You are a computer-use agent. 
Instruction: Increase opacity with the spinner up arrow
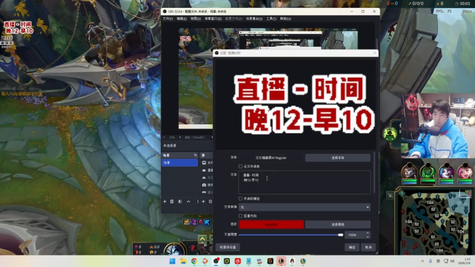pyautogui.click(x=368, y=233)
